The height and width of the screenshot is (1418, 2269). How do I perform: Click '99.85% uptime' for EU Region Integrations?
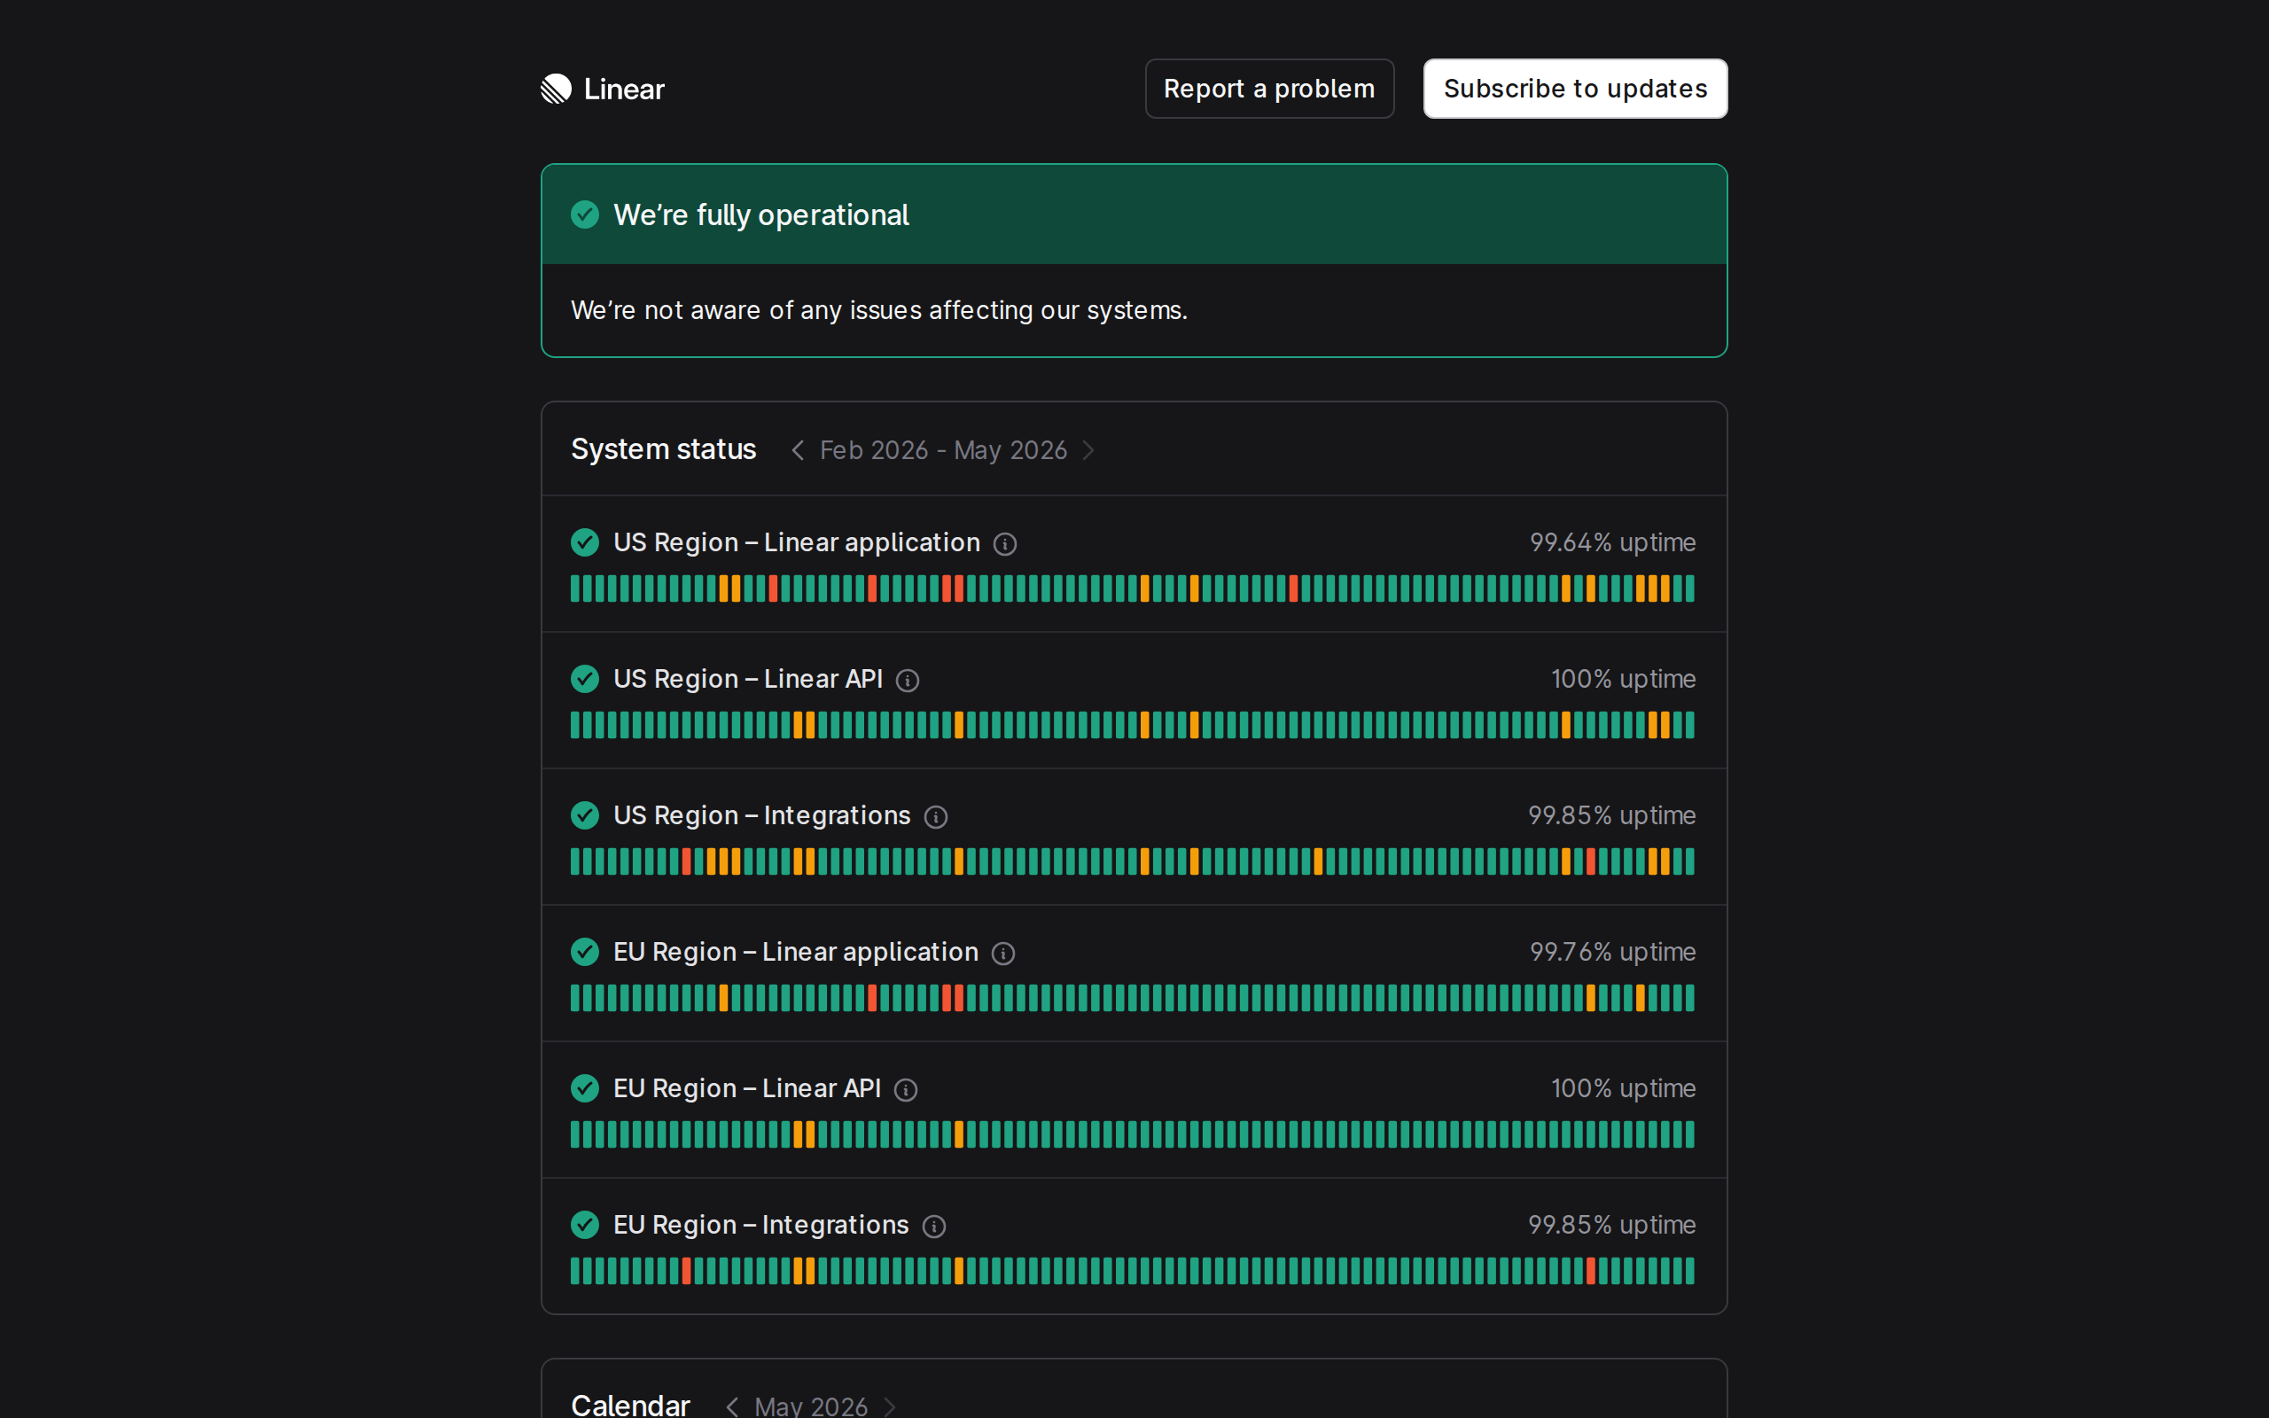point(1611,1225)
